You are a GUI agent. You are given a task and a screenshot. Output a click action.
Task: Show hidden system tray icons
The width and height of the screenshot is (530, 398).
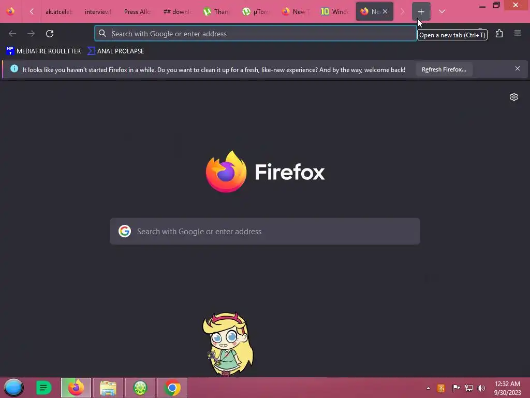(428, 388)
